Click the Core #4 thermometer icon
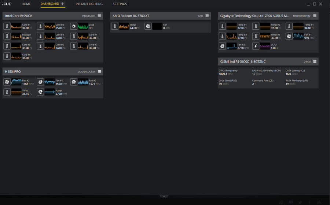The width and height of the screenshot is (330, 205). 74,36
